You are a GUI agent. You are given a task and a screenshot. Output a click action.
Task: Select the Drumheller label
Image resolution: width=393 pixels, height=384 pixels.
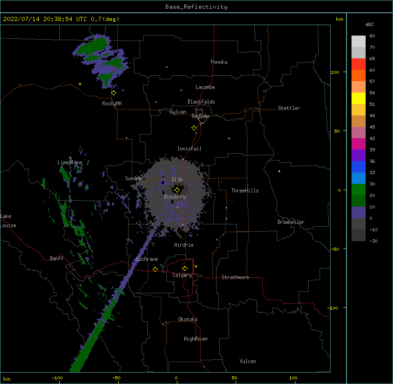click(x=291, y=222)
